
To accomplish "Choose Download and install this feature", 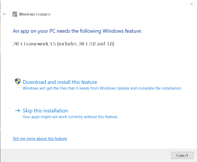I will [60, 82].
